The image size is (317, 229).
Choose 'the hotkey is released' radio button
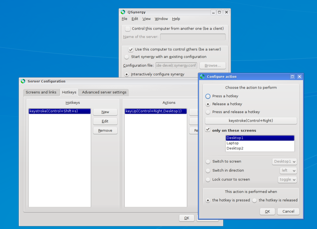[254, 200]
